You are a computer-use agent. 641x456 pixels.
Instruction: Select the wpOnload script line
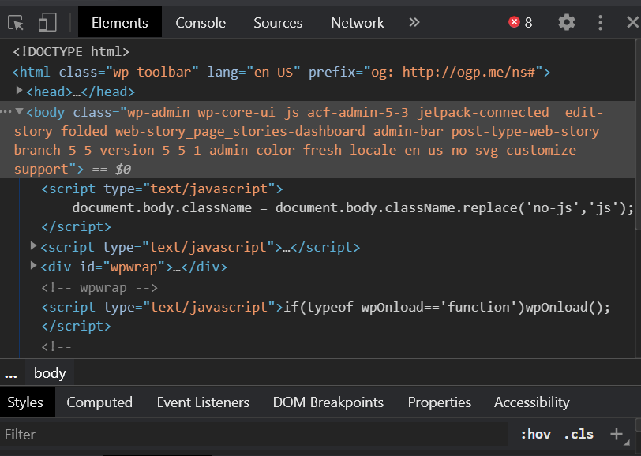[326, 307]
